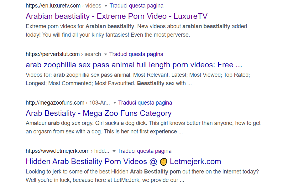Expand the dropdown arrow beside en.luxuretv.com URL
The width and height of the screenshot is (293, 191).
(x=106, y=6)
